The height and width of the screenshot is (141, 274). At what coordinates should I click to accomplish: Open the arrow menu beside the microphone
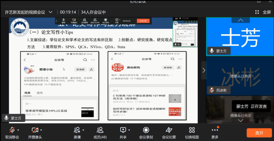(18, 130)
